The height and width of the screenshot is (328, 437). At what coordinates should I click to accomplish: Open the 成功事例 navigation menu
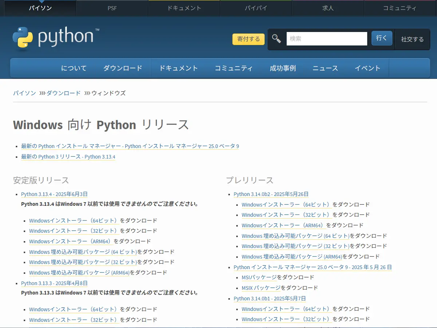click(x=283, y=68)
